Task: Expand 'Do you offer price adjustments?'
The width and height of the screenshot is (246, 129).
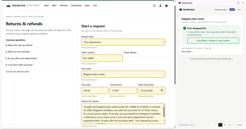Action: pos(38,58)
